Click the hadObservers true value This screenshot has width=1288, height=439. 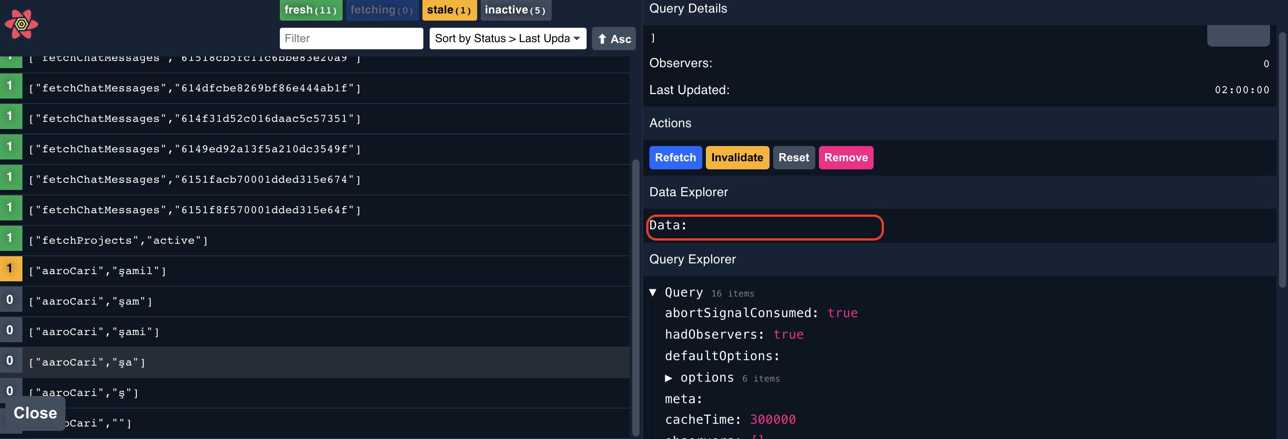[788, 335]
